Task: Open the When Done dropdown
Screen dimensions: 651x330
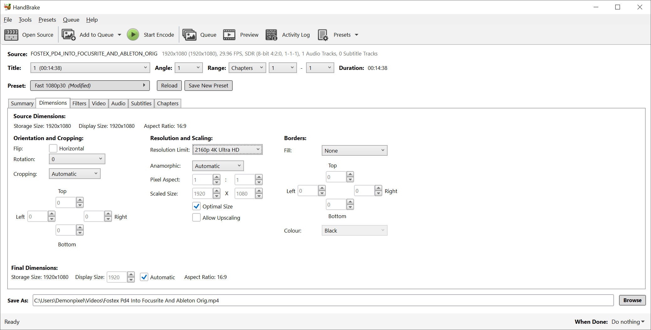Action: click(628, 322)
